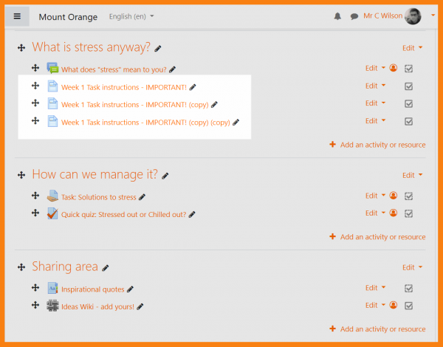The width and height of the screenshot is (443, 347).
Task: Rename pencil next to Task: Solutions to stress
Action: tap(142, 197)
